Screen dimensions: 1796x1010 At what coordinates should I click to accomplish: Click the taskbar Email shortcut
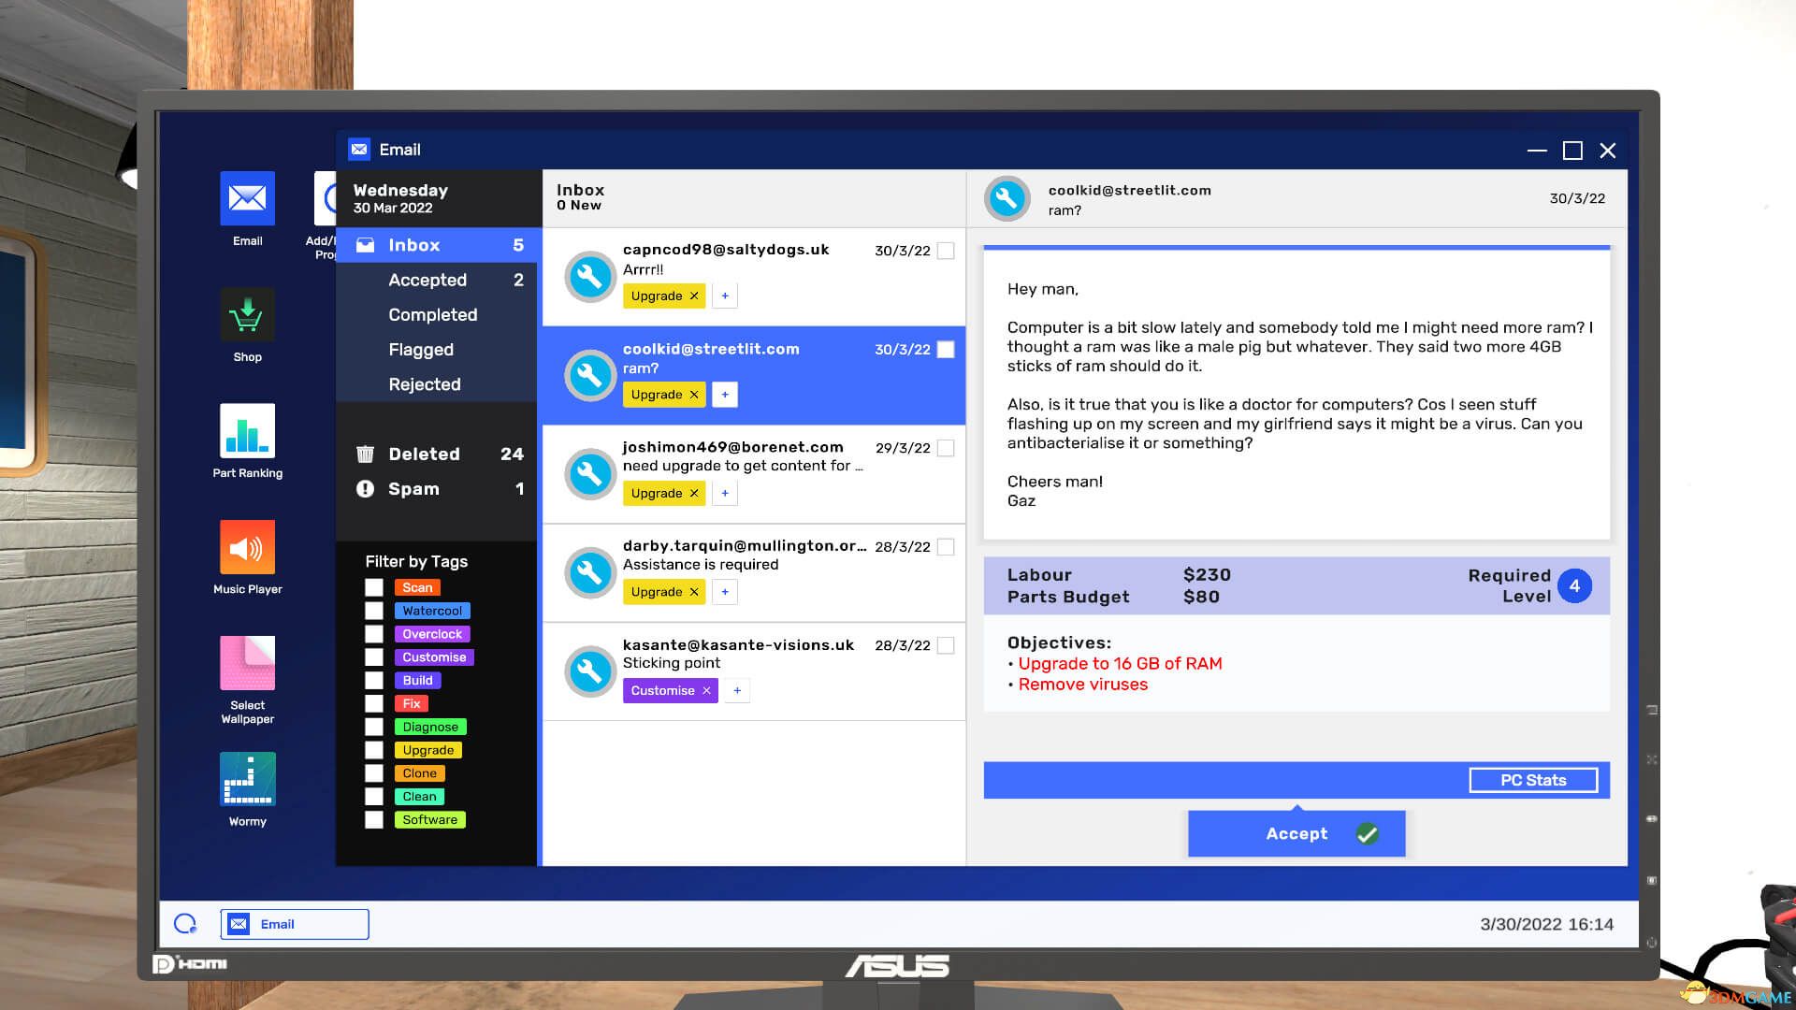[294, 924]
